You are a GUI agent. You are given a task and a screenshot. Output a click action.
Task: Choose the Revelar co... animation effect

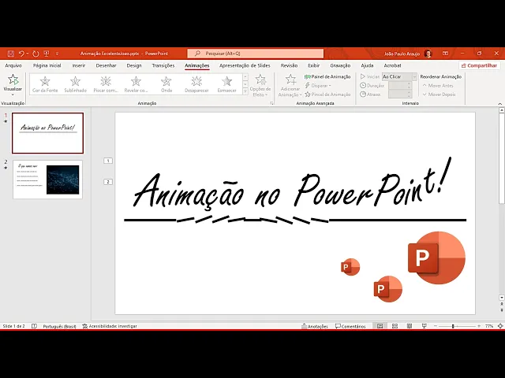[136, 84]
